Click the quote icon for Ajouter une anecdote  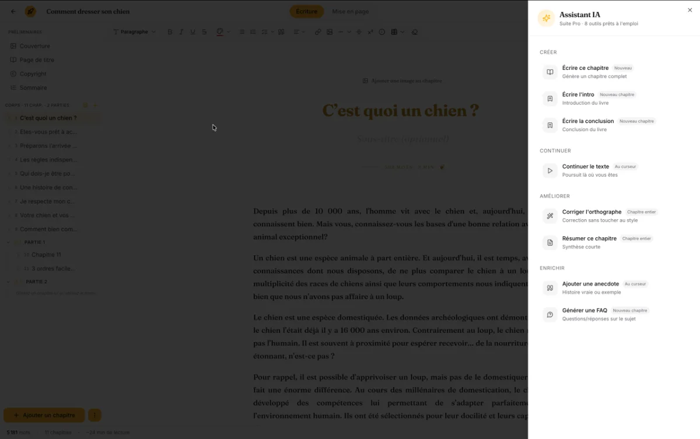pos(549,288)
